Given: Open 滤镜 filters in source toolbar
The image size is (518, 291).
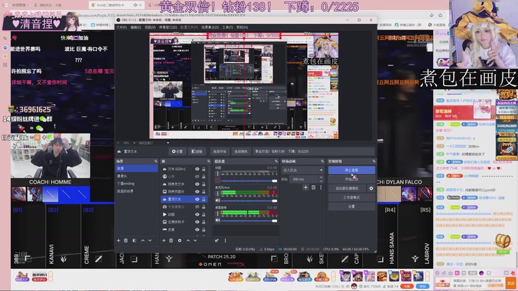Looking at the screenshot, I should pyautogui.click(x=197, y=151).
